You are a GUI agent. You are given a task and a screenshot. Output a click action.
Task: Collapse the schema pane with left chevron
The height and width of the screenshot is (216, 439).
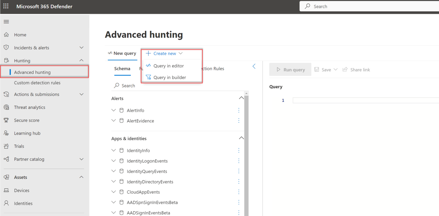(x=254, y=66)
